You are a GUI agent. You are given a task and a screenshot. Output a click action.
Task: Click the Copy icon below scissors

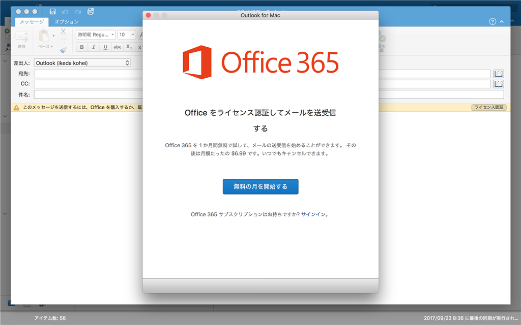click(63, 41)
